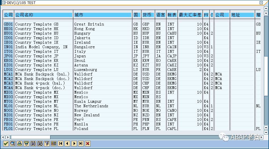Open Find with the binoculars icon
Screen dimensions: 269x149
pos(33,144)
